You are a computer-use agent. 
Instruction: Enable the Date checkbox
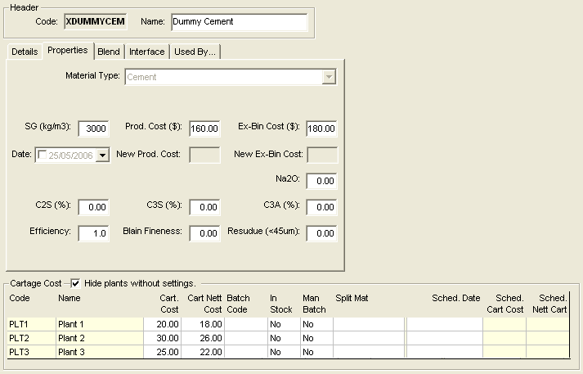[x=42, y=155]
